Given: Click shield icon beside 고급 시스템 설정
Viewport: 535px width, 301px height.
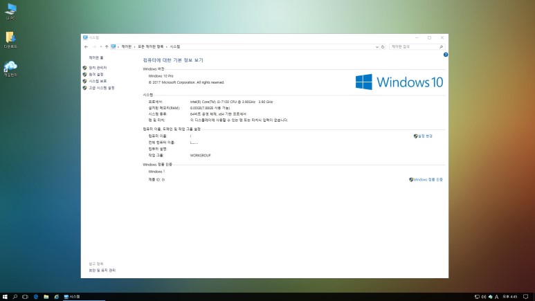Looking at the screenshot, I should pyautogui.click(x=84, y=88).
